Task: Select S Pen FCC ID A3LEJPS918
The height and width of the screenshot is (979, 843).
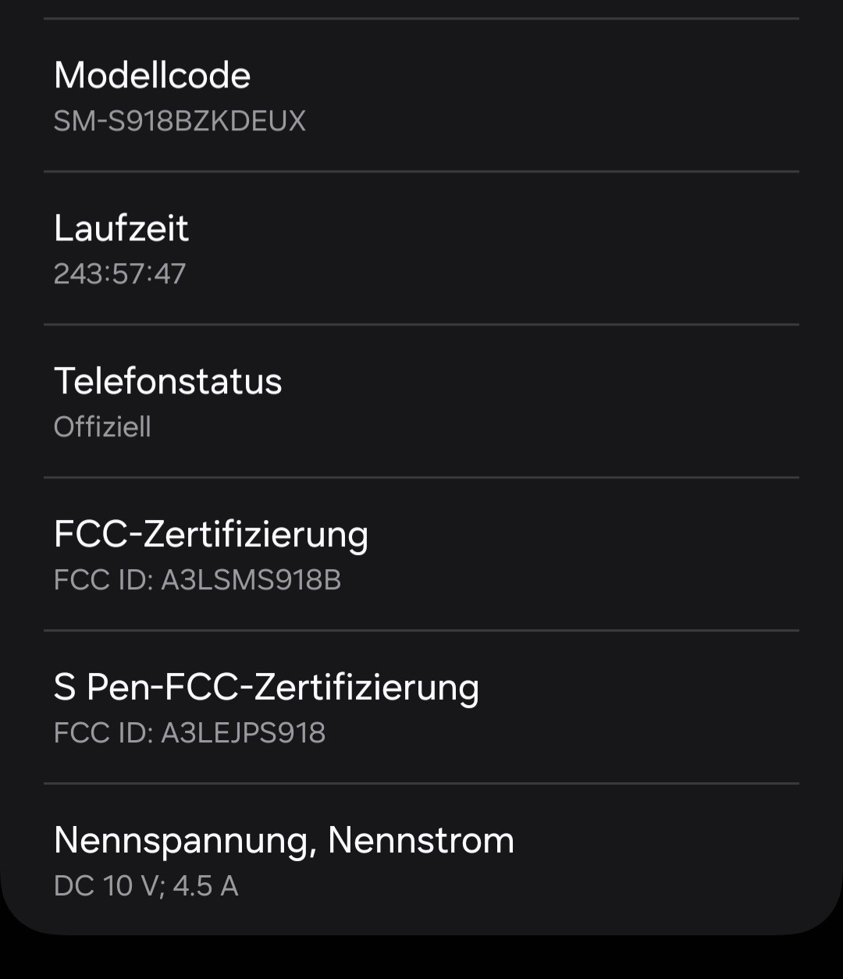Action: (243, 732)
